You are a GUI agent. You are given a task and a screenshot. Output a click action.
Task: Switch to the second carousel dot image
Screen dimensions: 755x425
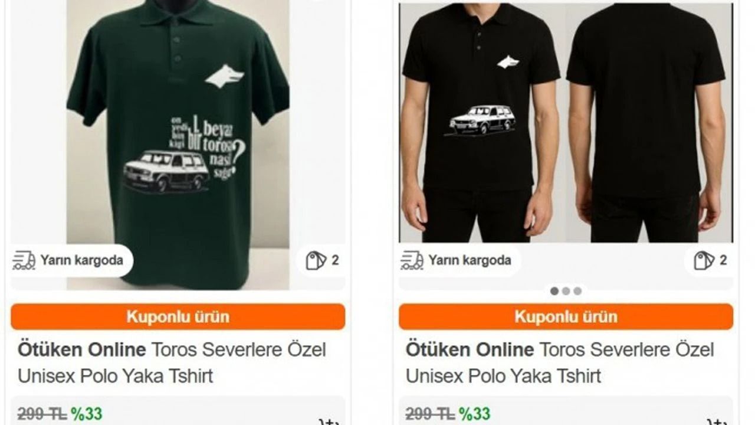click(x=566, y=291)
